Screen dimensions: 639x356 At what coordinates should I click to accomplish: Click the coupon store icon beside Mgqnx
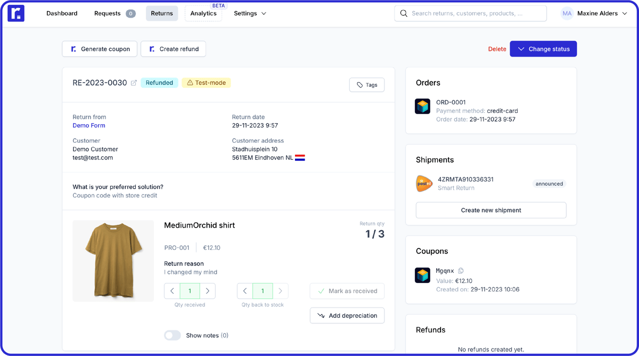pos(422,275)
